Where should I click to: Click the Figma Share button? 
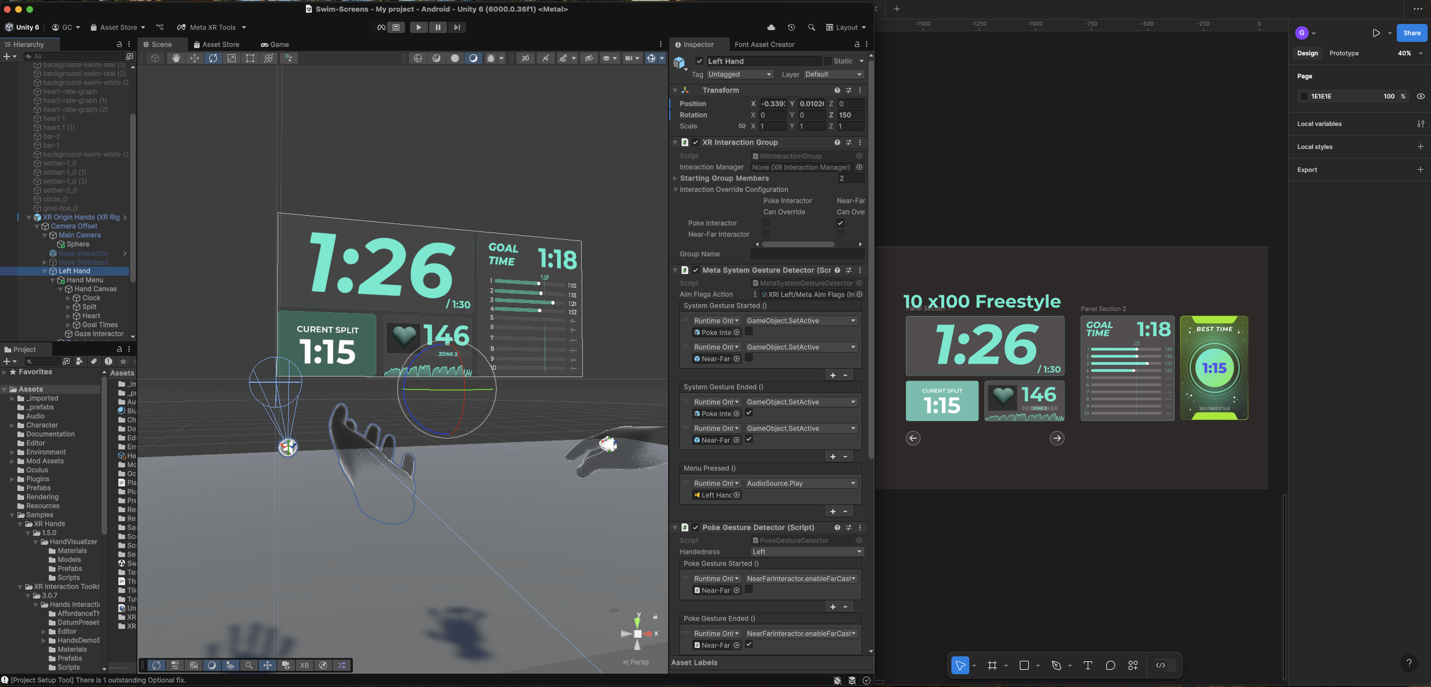(1412, 33)
